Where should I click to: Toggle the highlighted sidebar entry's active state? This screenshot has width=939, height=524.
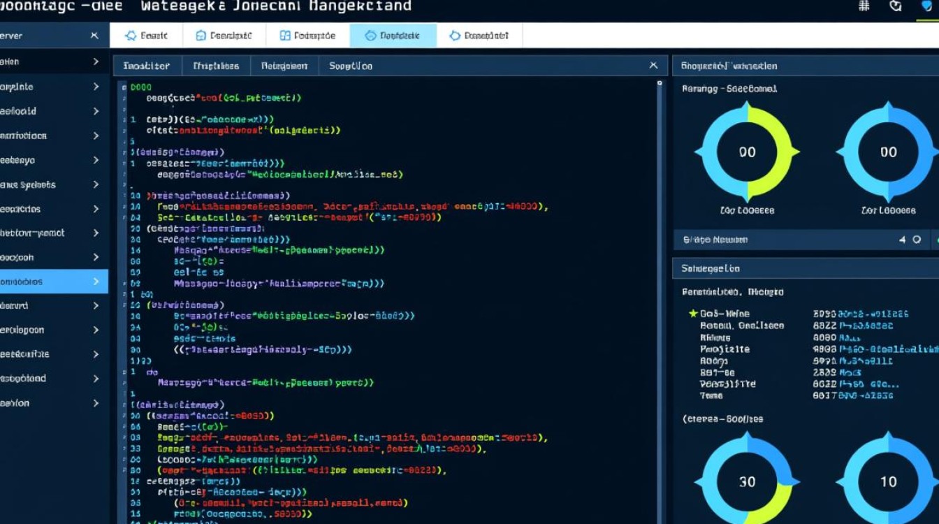coord(42,281)
